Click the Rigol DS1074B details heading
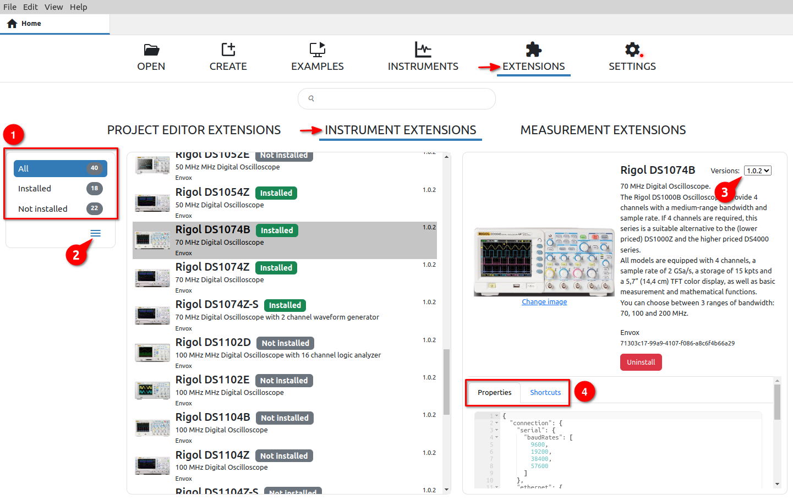This screenshot has height=500, width=793. tap(658, 170)
